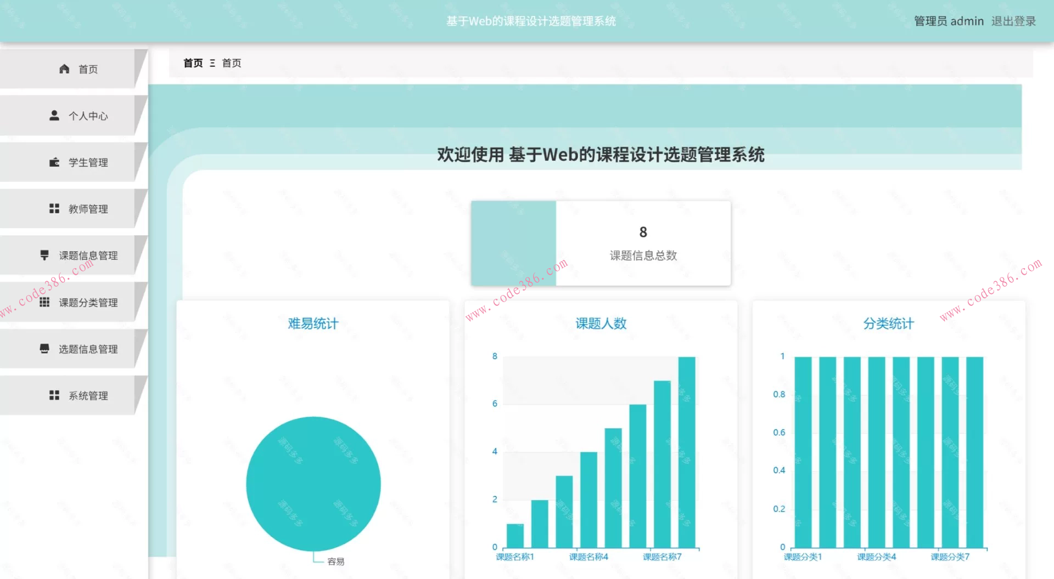Click the tallest bar in 课题人数 chart
The image size is (1054, 579).
click(686, 452)
